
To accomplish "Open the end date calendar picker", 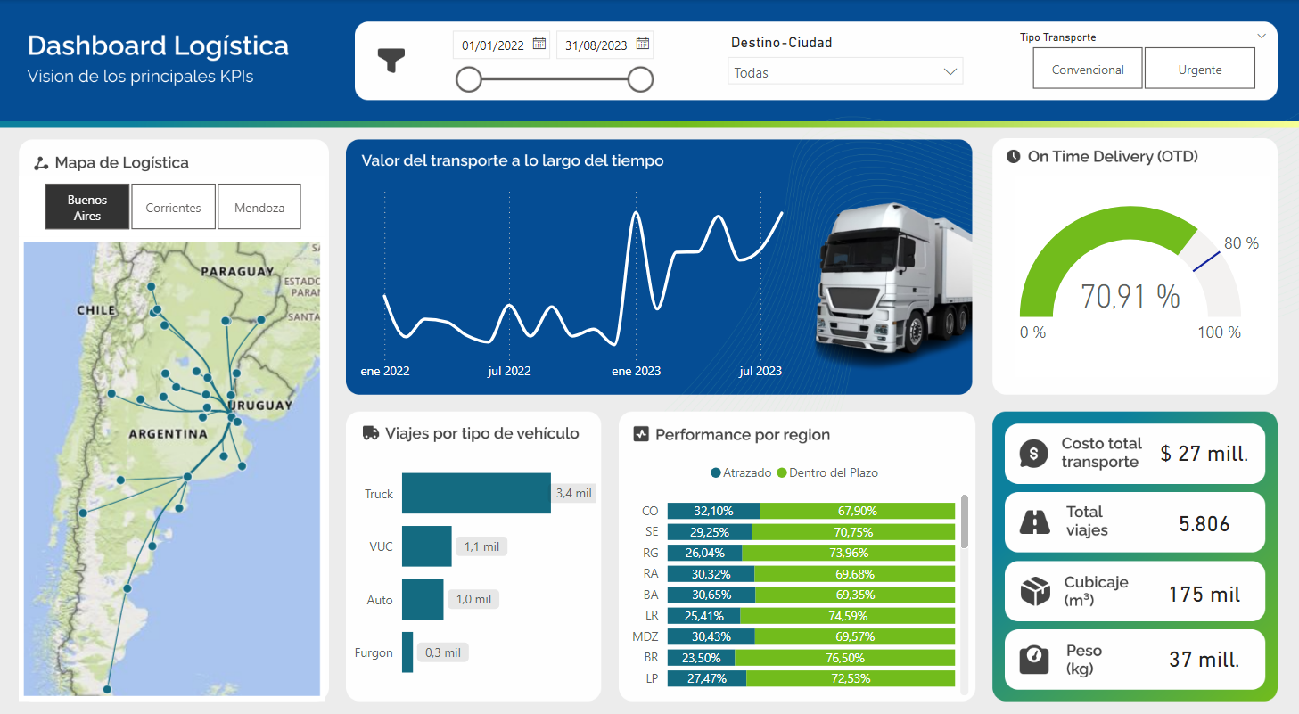I will point(642,44).
